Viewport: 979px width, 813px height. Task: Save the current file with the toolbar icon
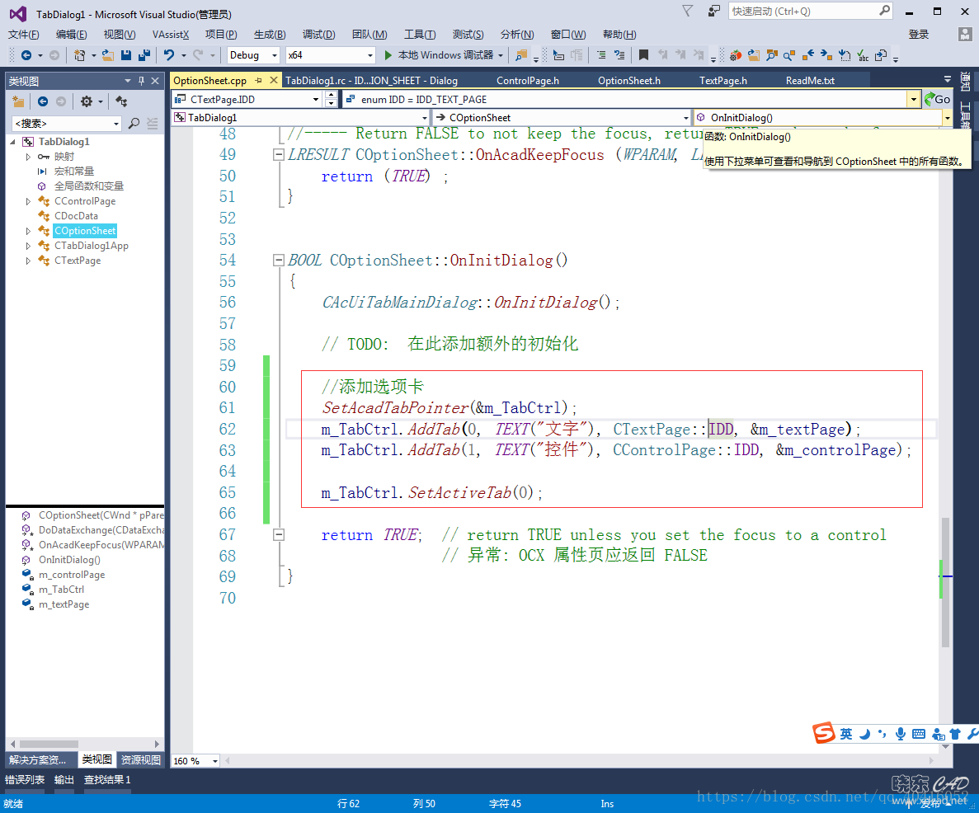[x=126, y=55]
